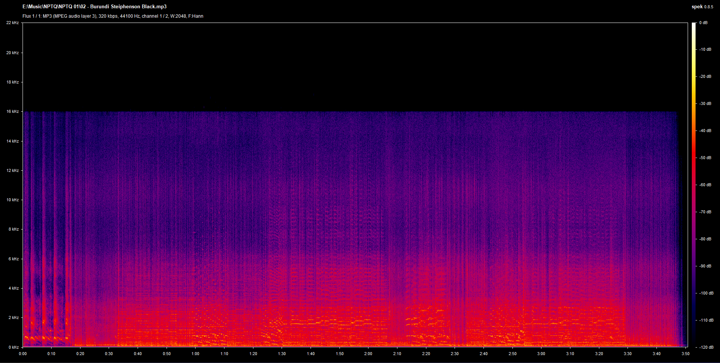Select the 16 kHz frequency axis label

[12, 112]
